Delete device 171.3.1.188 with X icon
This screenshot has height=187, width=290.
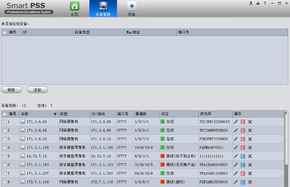point(250,147)
